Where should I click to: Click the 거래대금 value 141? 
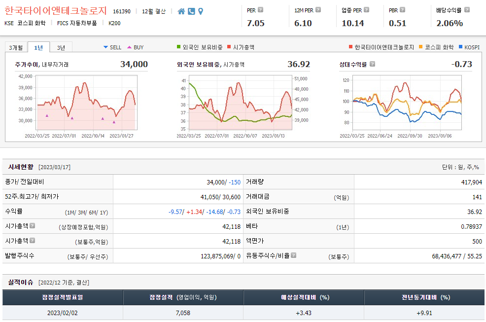pyautogui.click(x=477, y=197)
